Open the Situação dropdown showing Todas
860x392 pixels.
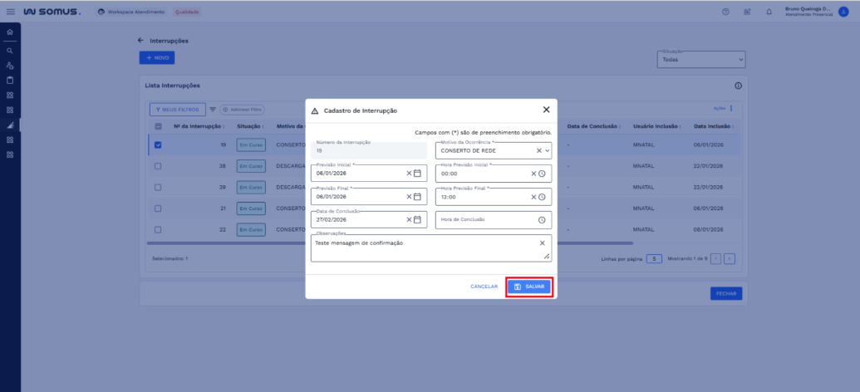pyautogui.click(x=700, y=60)
